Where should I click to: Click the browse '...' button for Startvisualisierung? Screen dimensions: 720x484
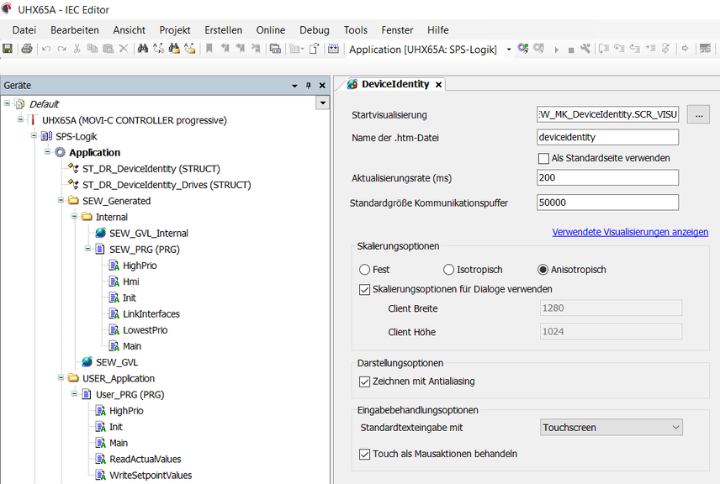[x=698, y=114]
